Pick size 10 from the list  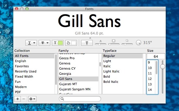[x=151, y=68]
